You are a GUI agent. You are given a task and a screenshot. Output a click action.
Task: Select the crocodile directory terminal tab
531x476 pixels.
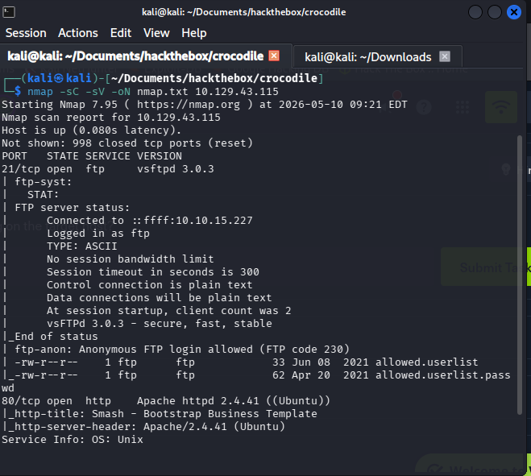(135, 56)
